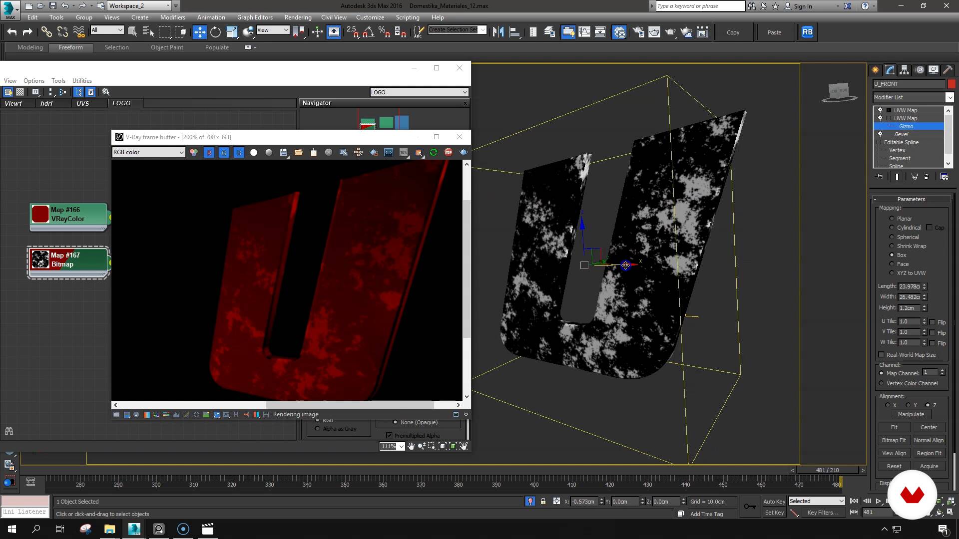959x539 pixels.
Task: Select Planar mapping radio button
Action: click(892, 218)
